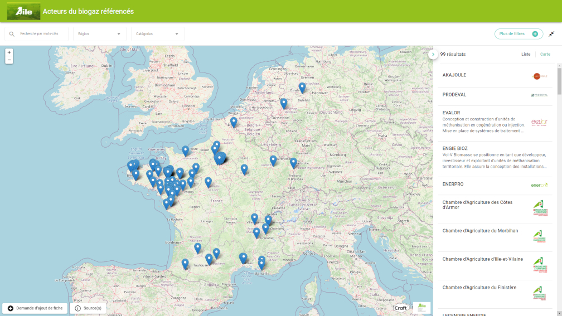This screenshot has width=562, height=316.
Task: Click the Aile logo in header
Action: click(23, 11)
